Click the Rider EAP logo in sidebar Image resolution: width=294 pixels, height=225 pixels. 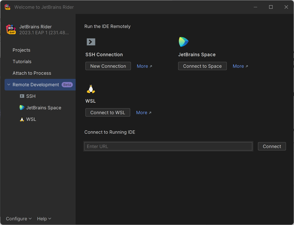click(11, 30)
